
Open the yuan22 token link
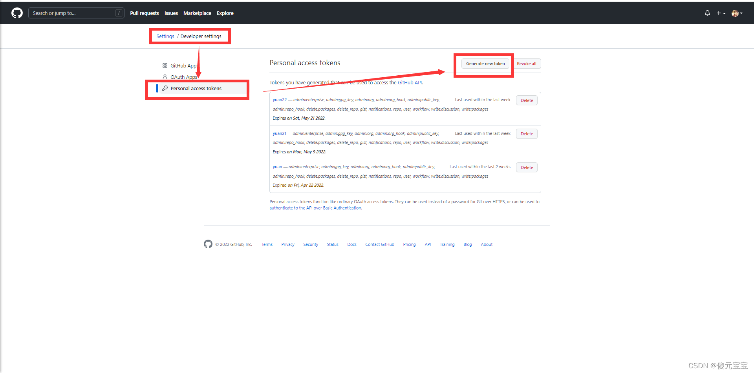280,100
